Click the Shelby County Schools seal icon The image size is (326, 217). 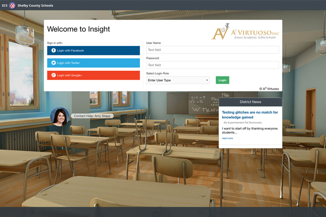pos(13,6)
